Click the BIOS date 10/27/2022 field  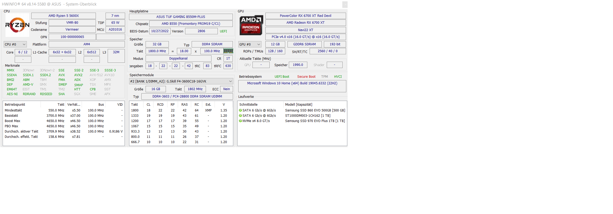(160, 31)
